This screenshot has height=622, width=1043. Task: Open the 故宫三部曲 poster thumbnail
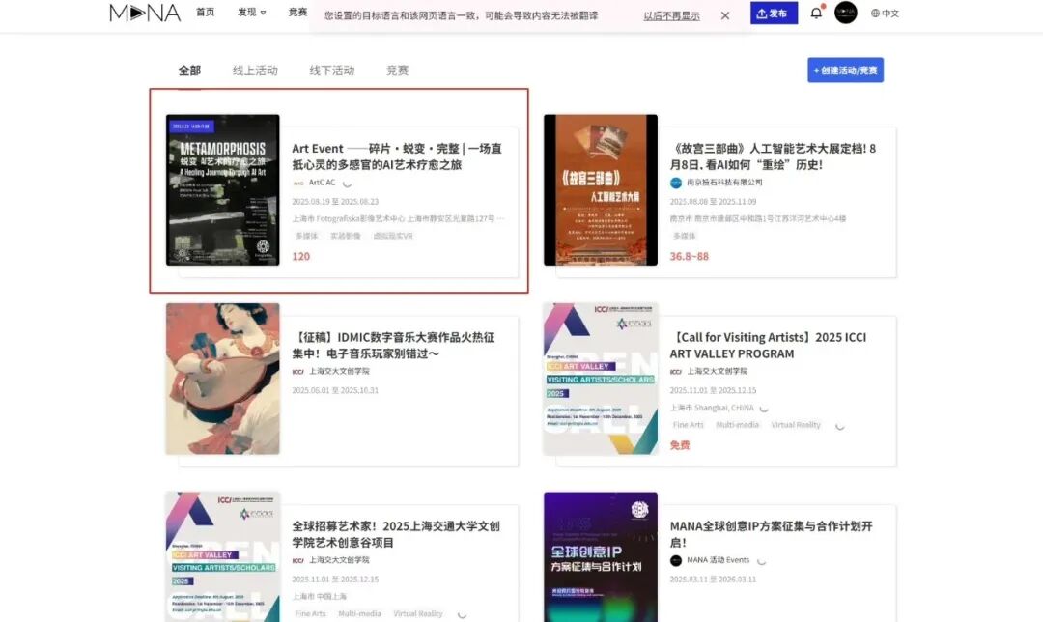pos(601,189)
